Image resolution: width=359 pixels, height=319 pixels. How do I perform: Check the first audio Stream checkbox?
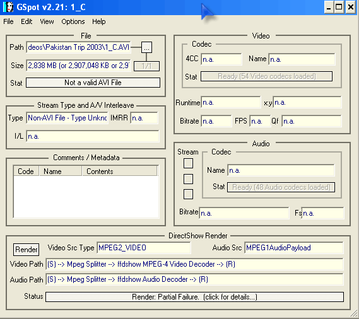tap(188, 163)
